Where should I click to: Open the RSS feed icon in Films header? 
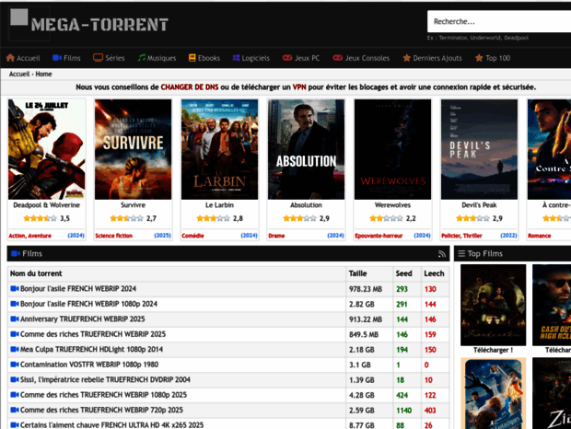tap(442, 254)
